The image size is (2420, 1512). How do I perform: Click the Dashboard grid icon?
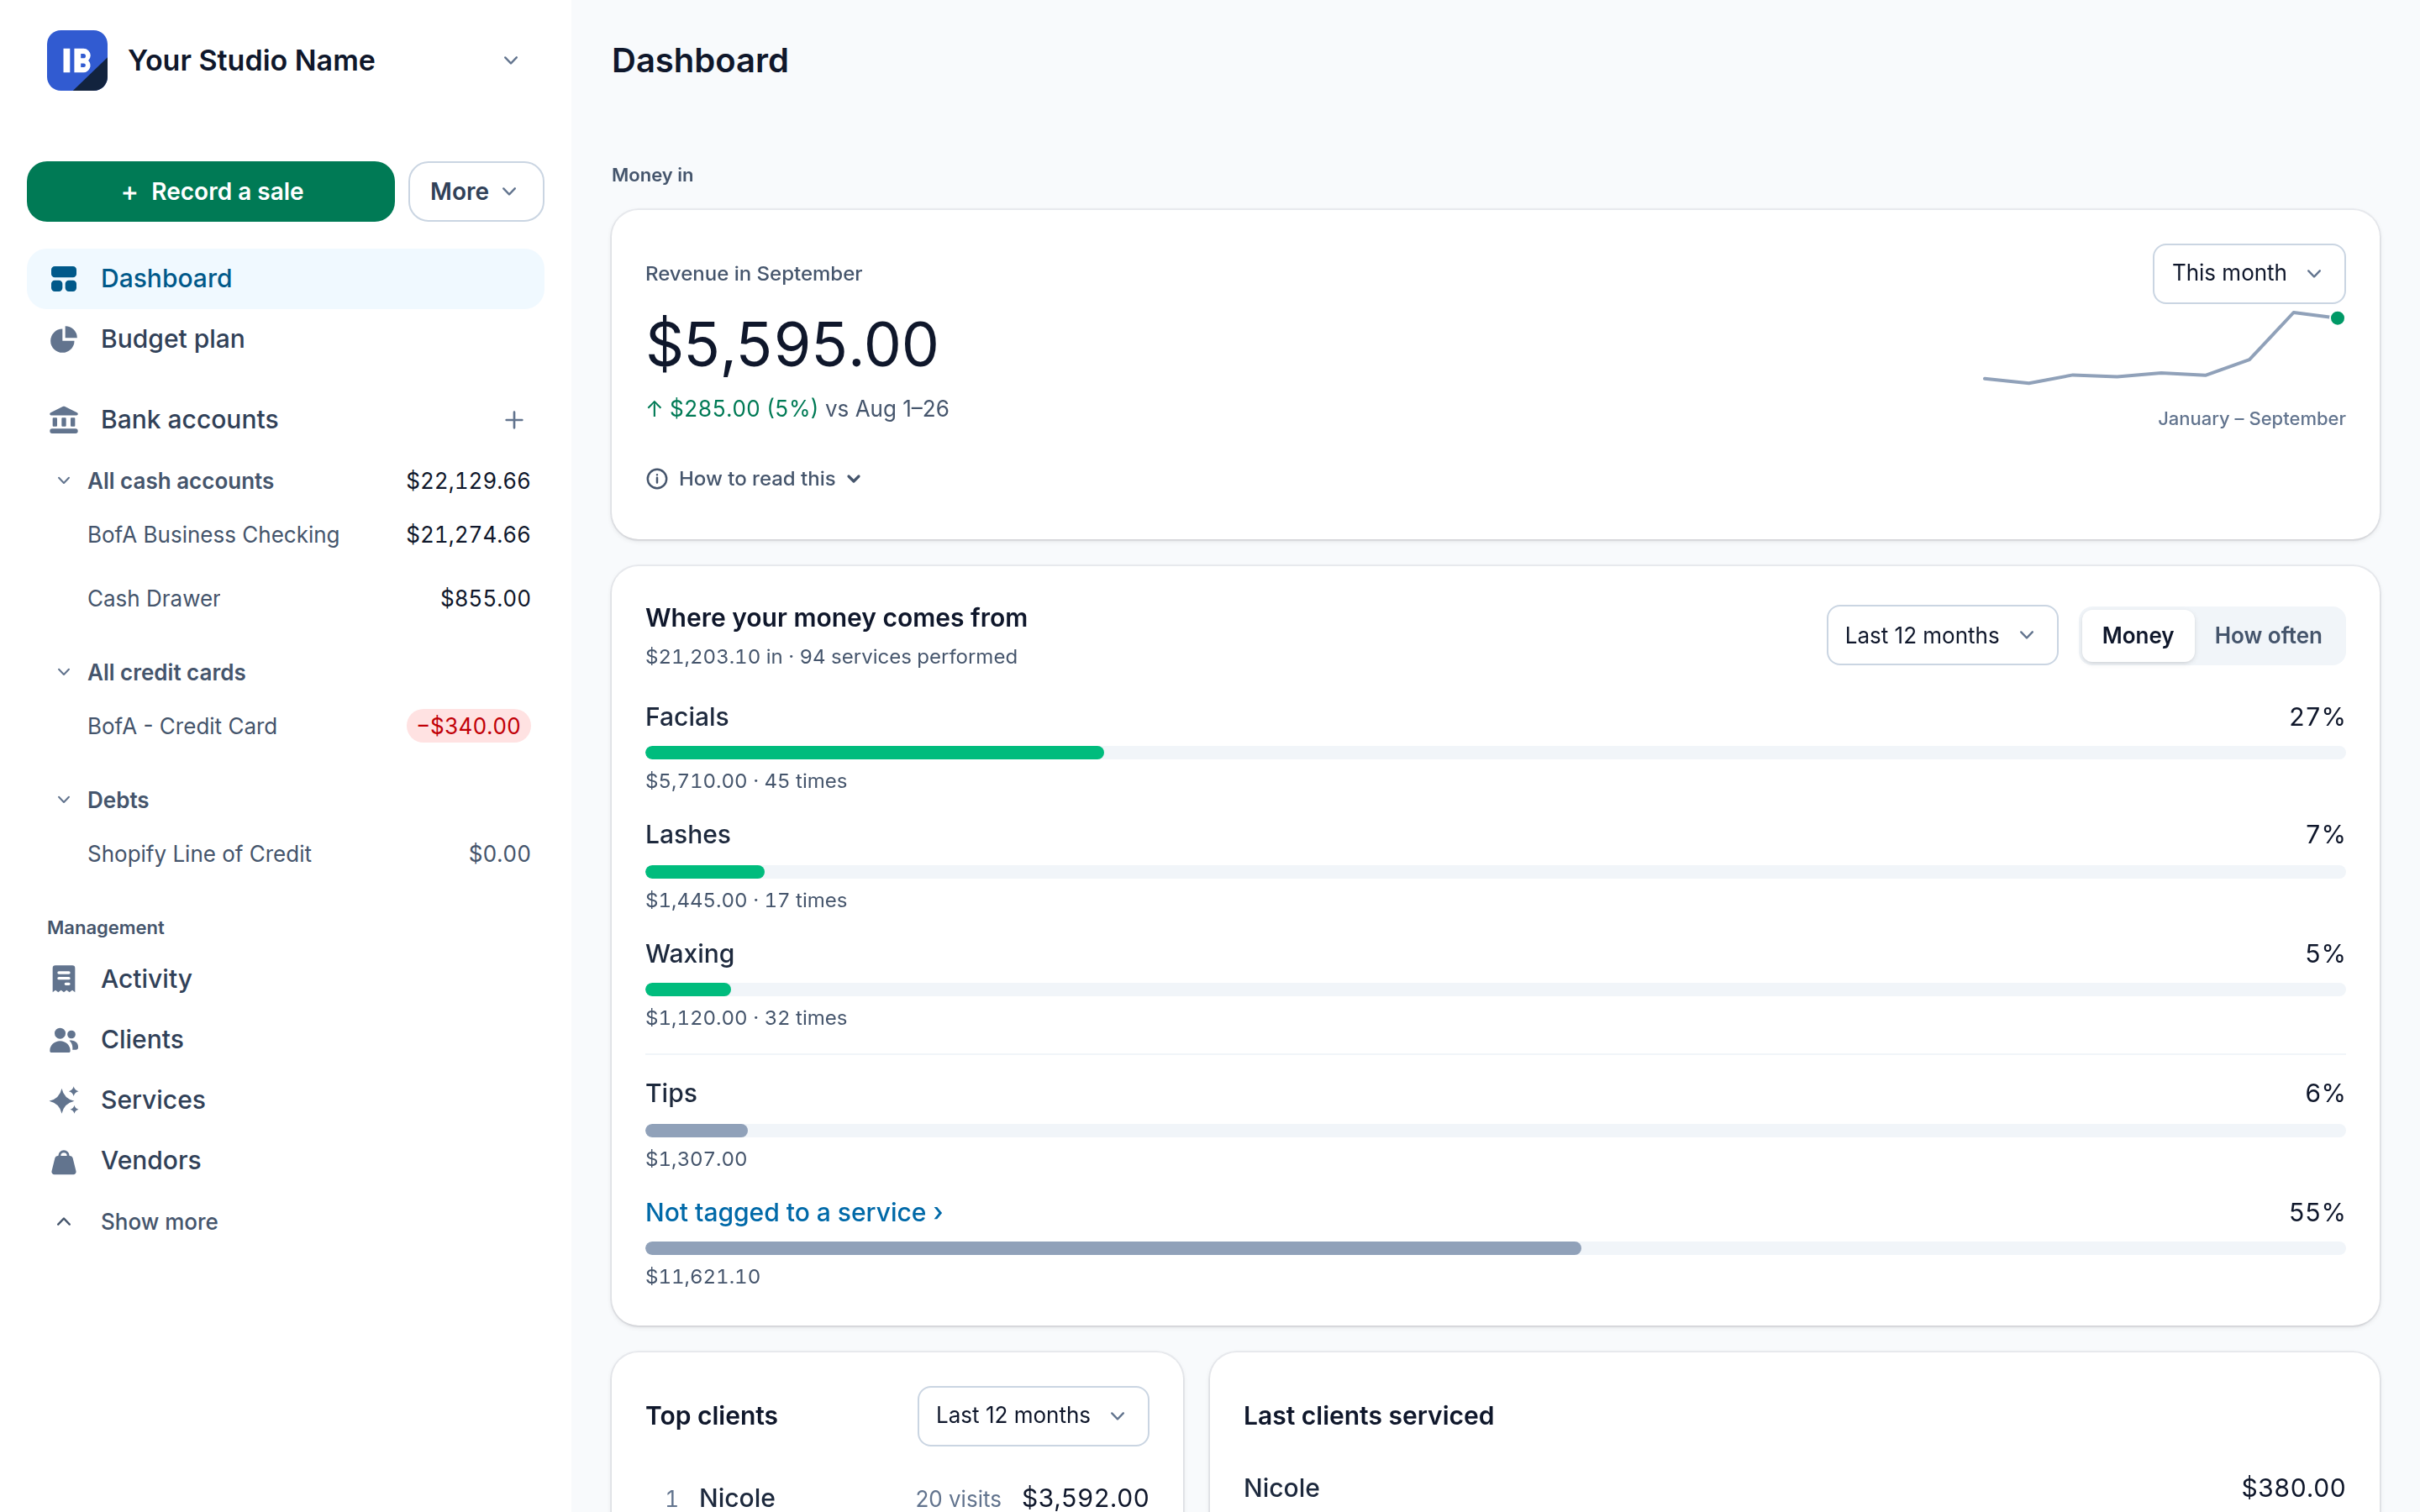[x=64, y=279]
